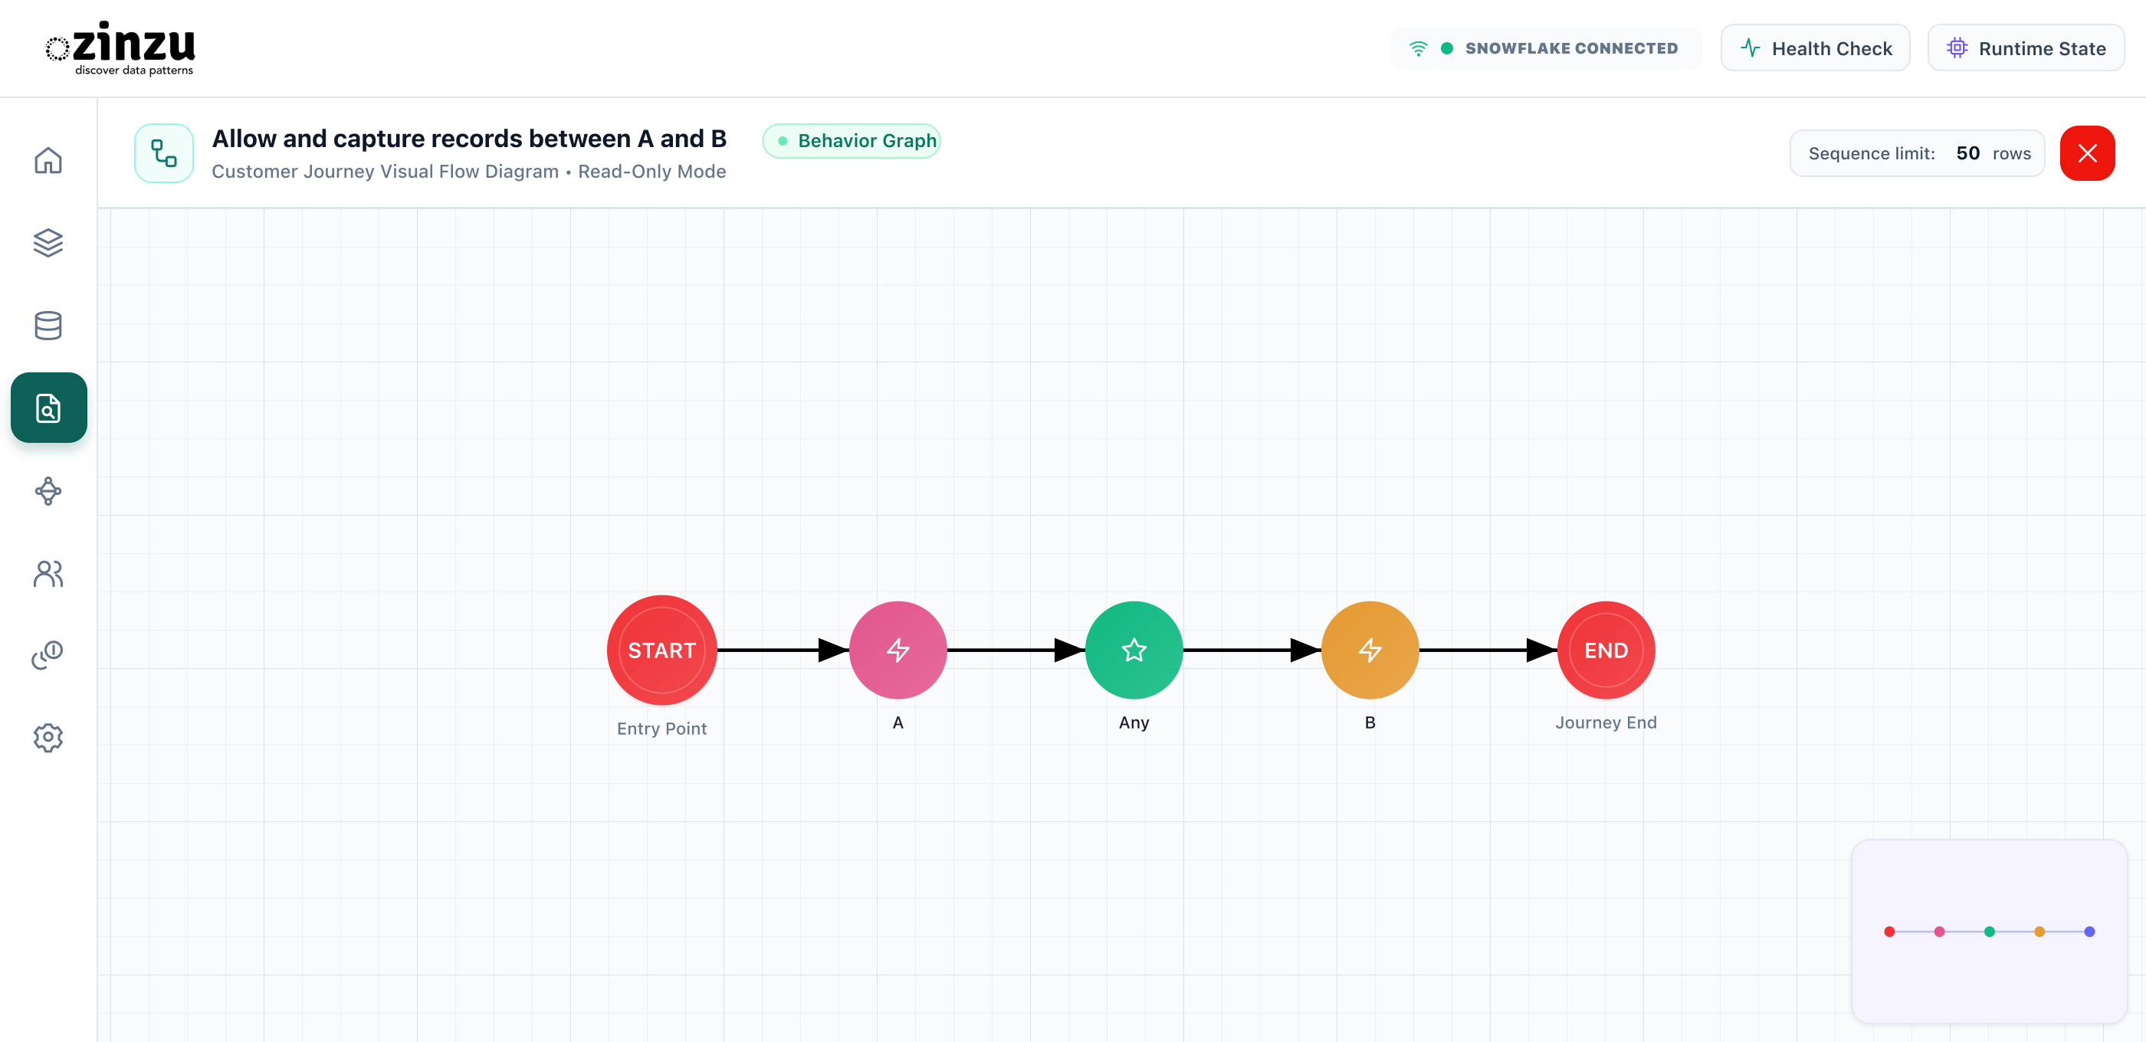
Task: Click the Behavior Graph badge
Action: (852, 141)
